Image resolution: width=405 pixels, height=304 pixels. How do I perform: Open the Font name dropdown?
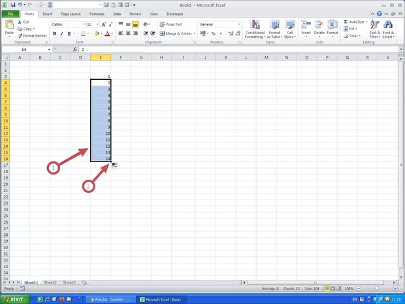coord(84,24)
